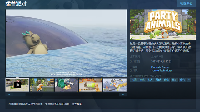Select the 休闲 tag
This screenshot has height=112, width=200.
pos(134,80)
